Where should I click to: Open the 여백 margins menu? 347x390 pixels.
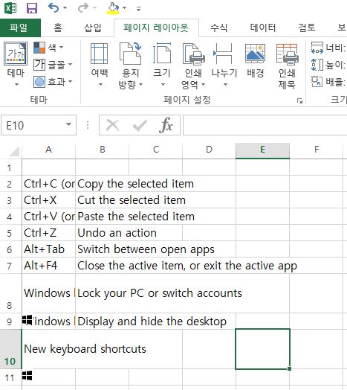(100, 65)
